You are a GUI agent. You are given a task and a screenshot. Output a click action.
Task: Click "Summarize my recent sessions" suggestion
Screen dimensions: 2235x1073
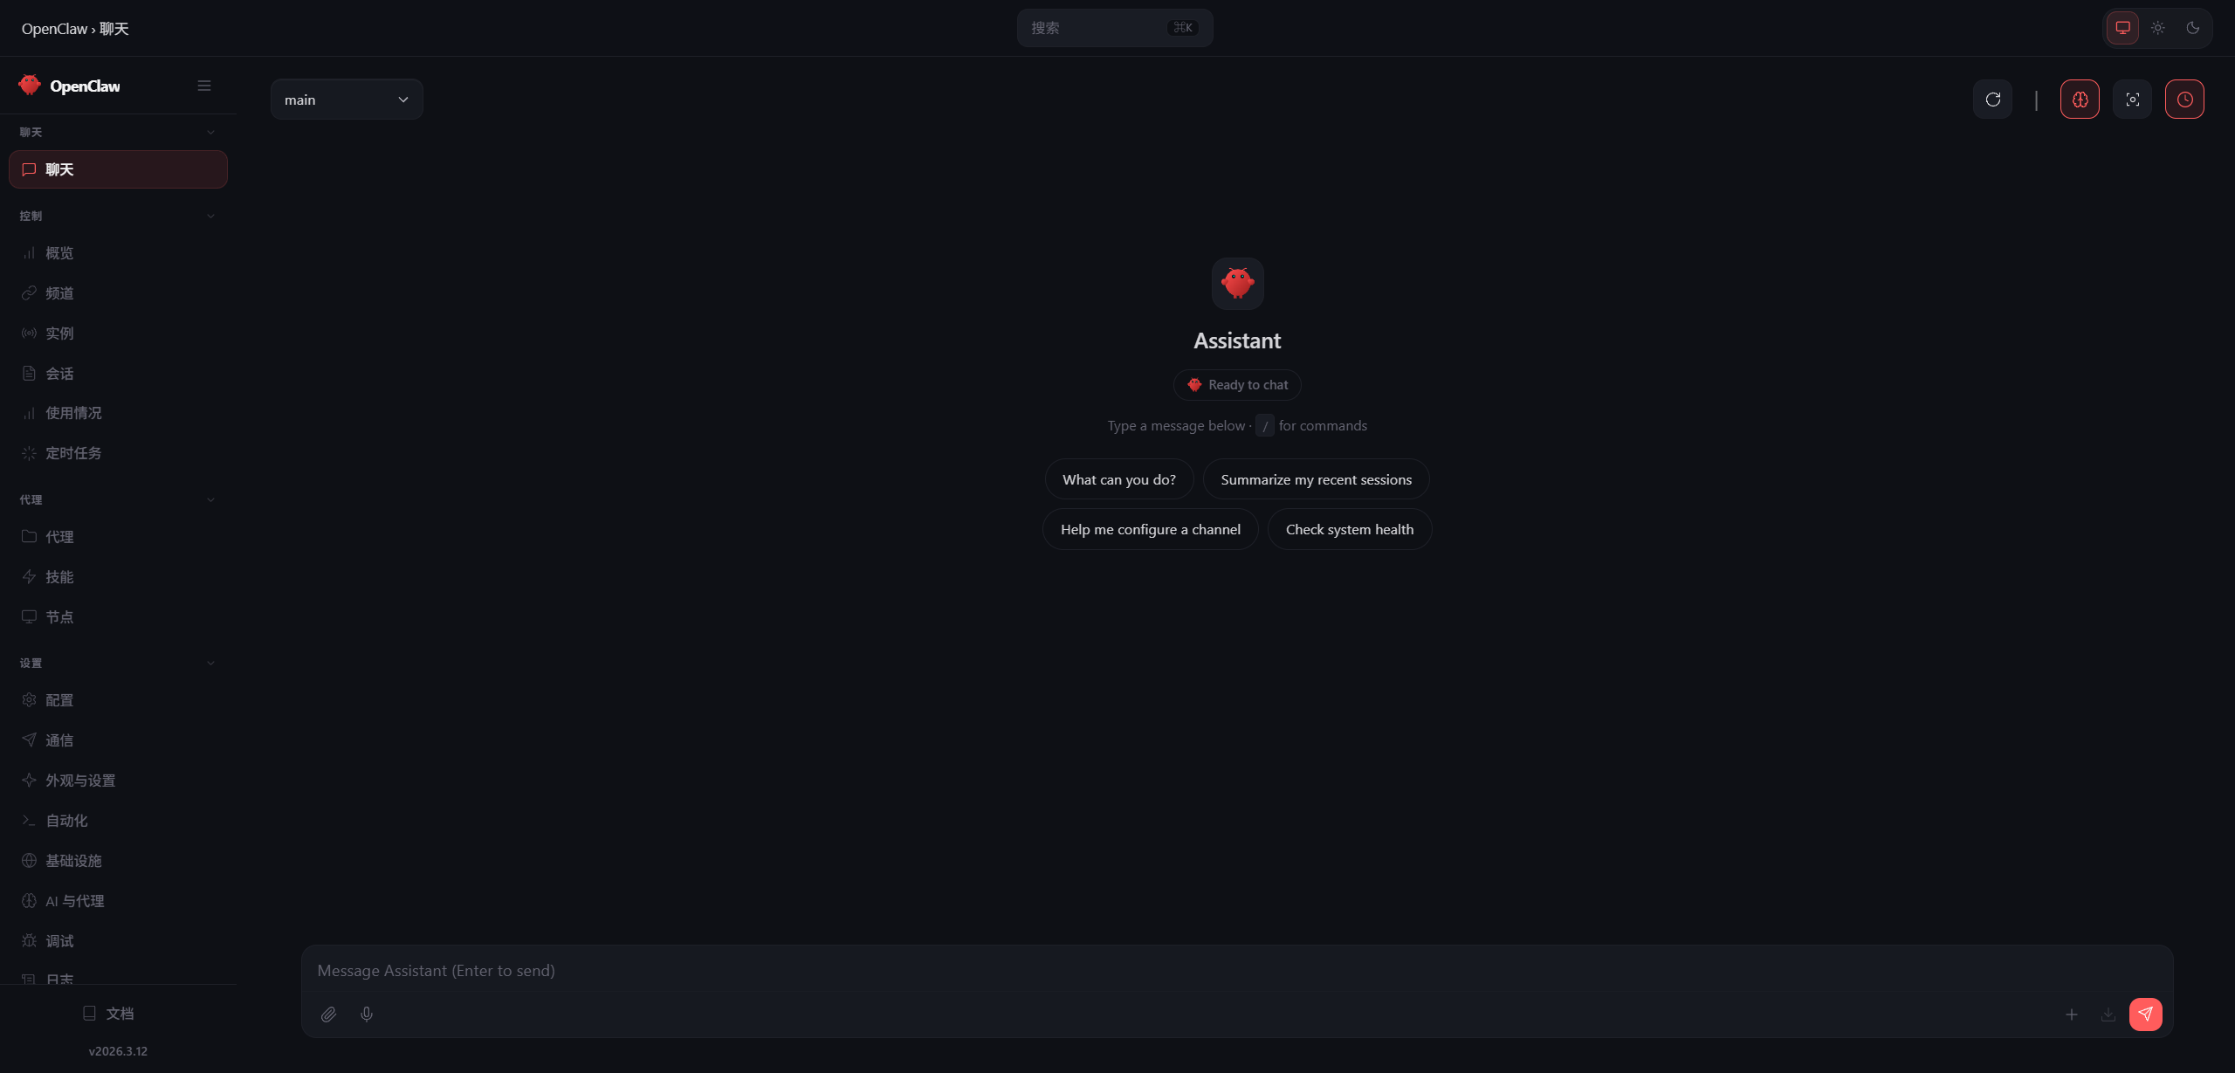[1316, 479]
